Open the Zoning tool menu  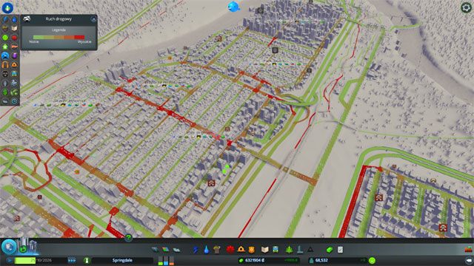pos(166,250)
